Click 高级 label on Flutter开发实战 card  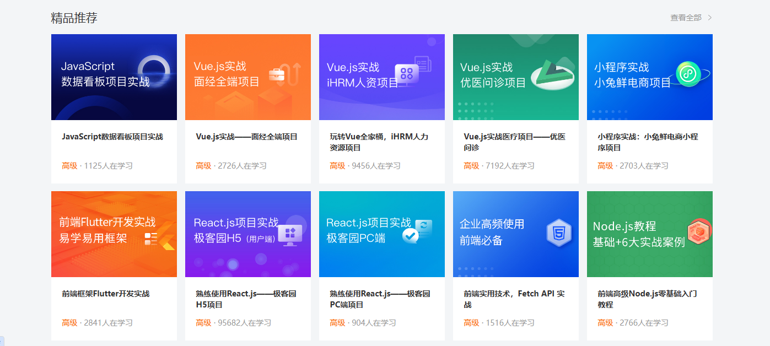click(69, 323)
